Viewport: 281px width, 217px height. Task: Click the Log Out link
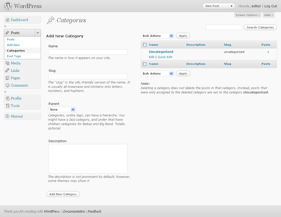click(x=270, y=6)
